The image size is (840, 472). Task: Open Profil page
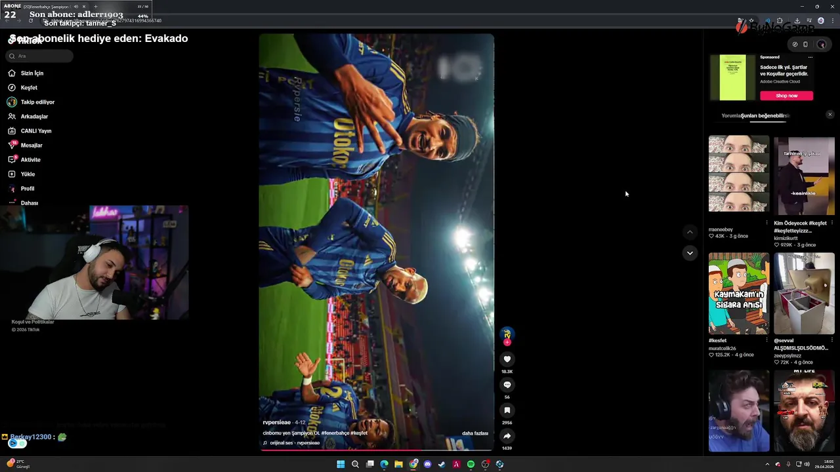tap(21, 189)
